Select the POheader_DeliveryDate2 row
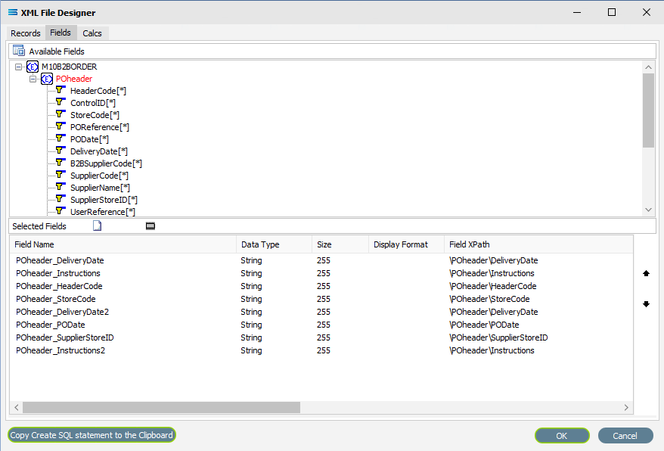Image resolution: width=664 pixels, height=451 pixels. (321, 312)
